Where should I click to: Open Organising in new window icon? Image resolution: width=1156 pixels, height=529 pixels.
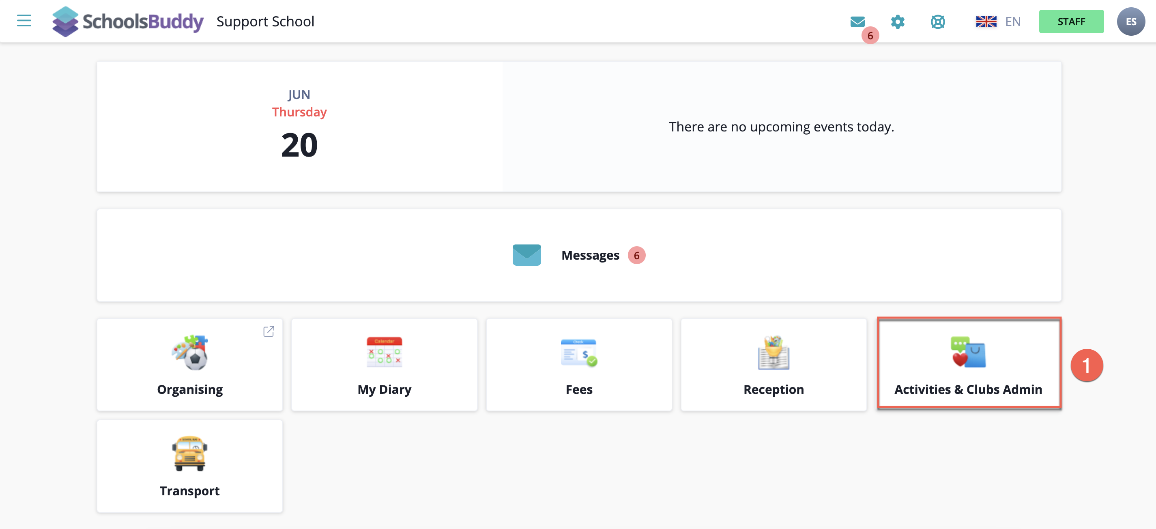269,331
